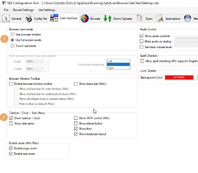The height and width of the screenshot is (173, 198).
Task: Enable Set initial volume level
Action: coord(141,47)
